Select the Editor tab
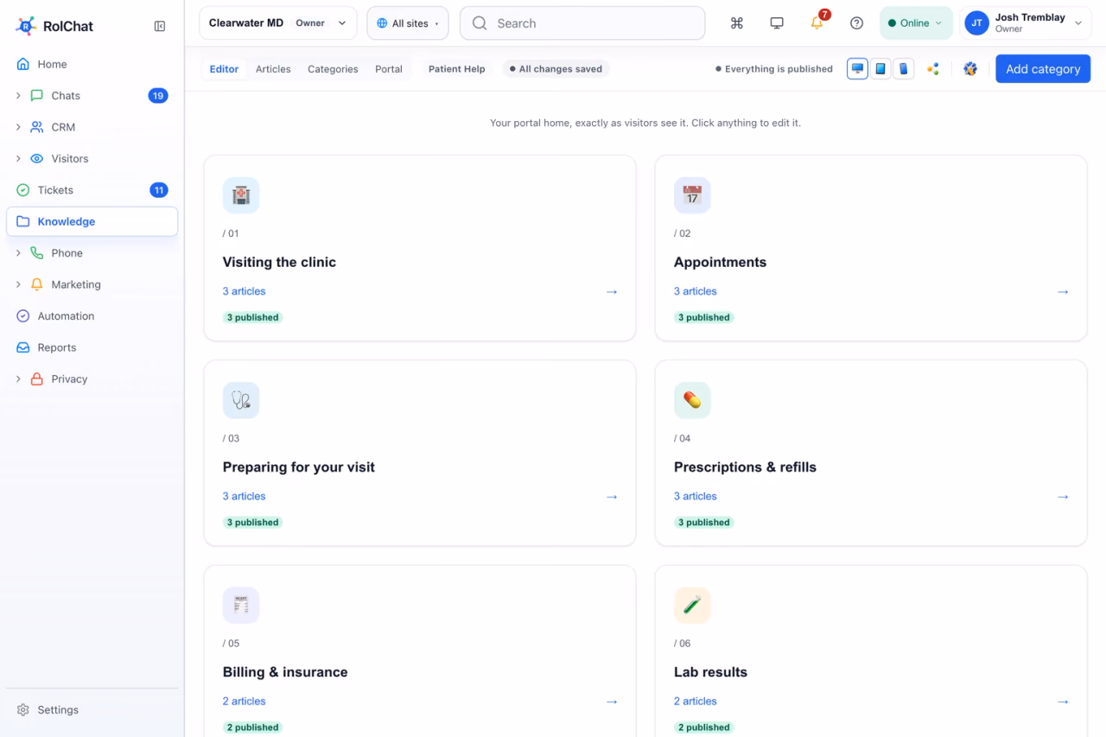The height and width of the screenshot is (737, 1106). tap(224, 69)
